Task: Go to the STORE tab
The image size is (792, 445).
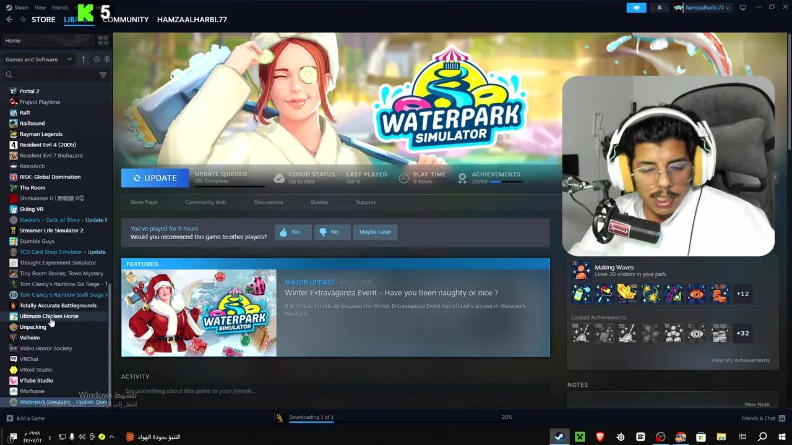Action: (43, 19)
